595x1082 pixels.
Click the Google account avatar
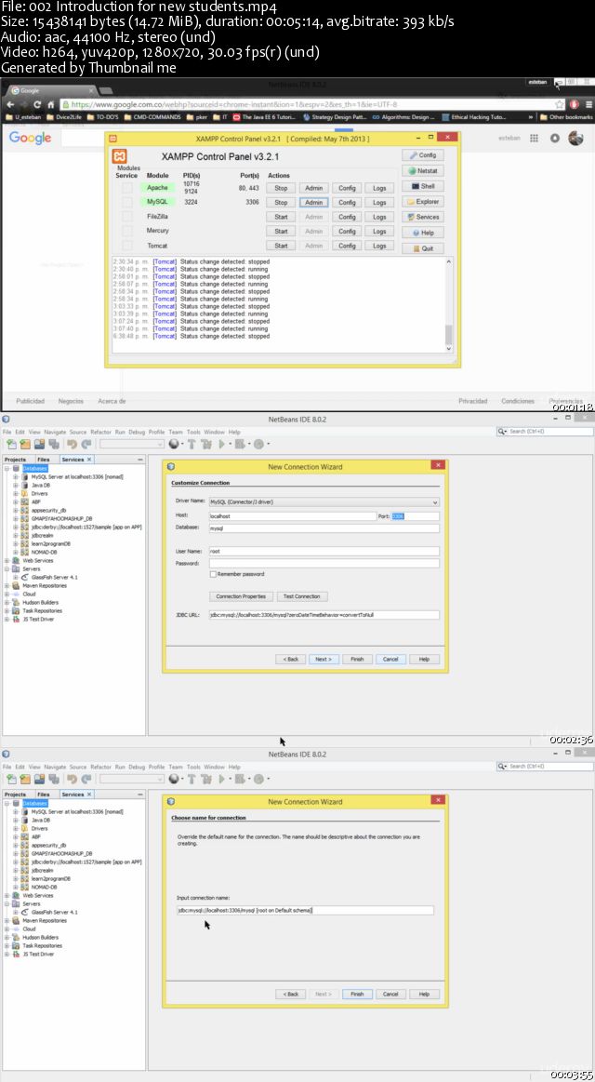tap(575, 138)
